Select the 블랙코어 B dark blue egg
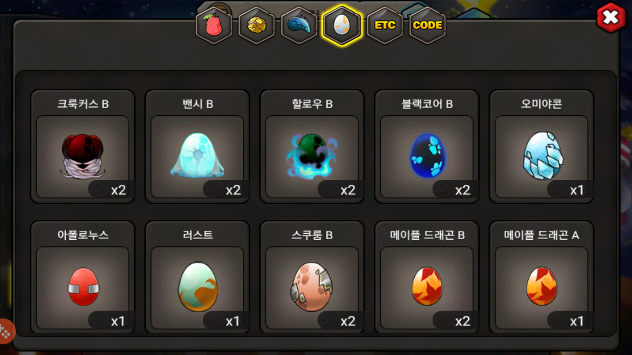 point(427,146)
